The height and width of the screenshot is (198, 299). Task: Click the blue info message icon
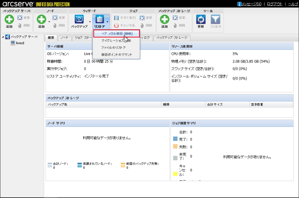[x=239, y=4]
